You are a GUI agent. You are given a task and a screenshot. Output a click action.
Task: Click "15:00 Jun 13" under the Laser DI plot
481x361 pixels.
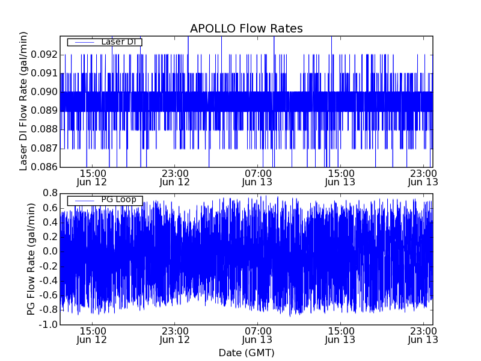(x=340, y=177)
